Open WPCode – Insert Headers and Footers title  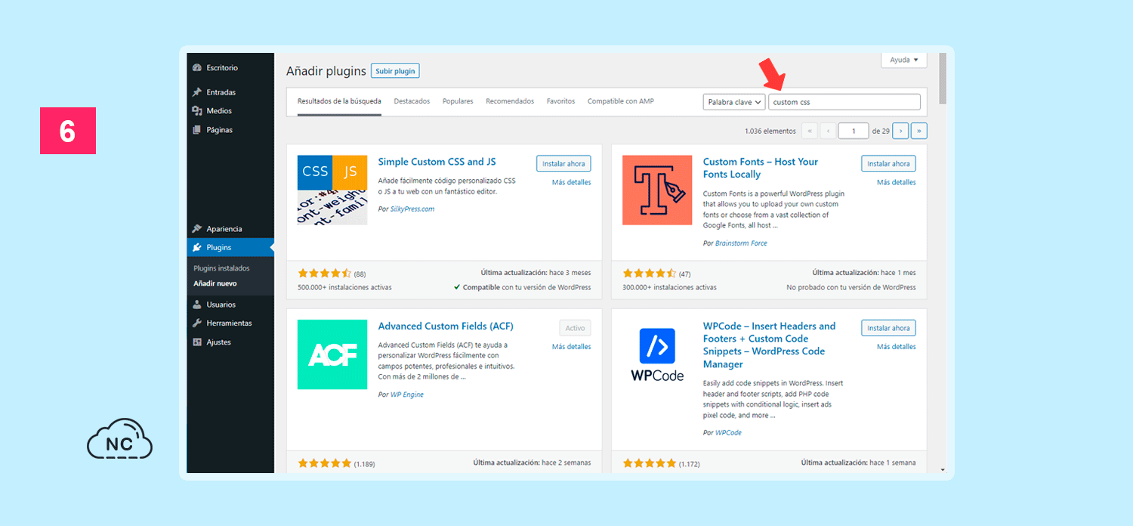pyautogui.click(x=769, y=345)
